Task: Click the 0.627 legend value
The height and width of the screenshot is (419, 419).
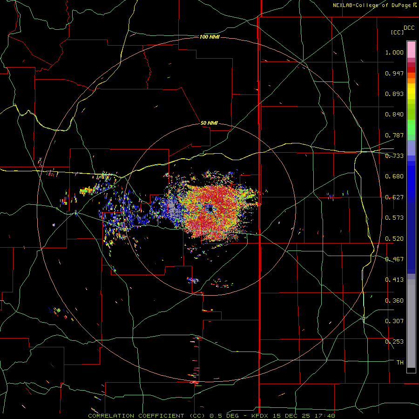Action: click(394, 197)
